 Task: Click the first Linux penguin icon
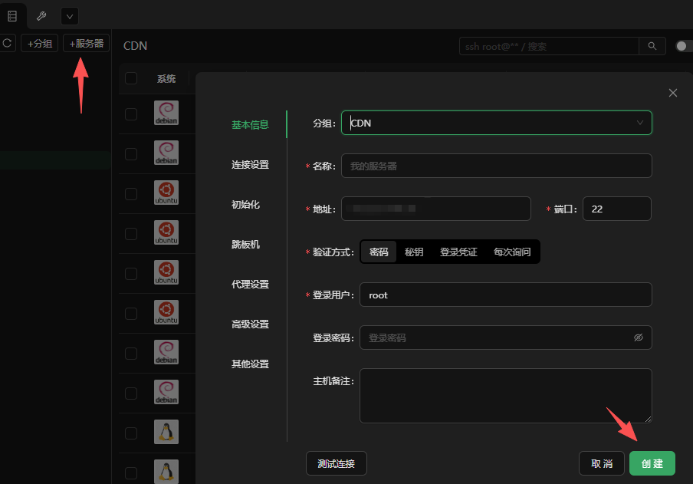[166, 432]
